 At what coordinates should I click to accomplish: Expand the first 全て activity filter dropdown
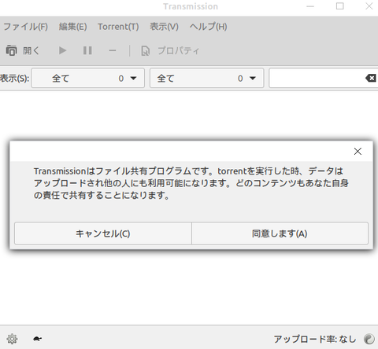tap(88, 78)
